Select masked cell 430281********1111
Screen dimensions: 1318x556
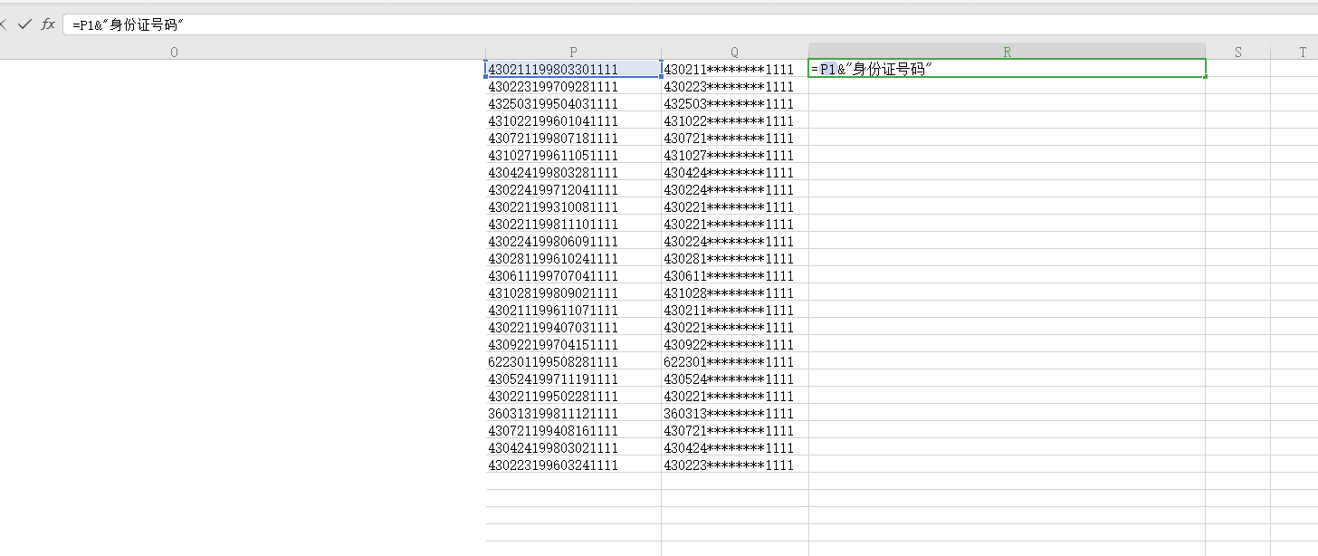point(734,258)
